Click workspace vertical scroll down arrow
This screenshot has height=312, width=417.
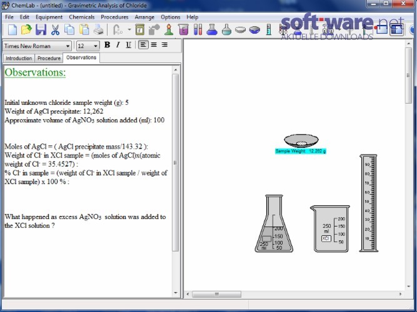coord(408,286)
